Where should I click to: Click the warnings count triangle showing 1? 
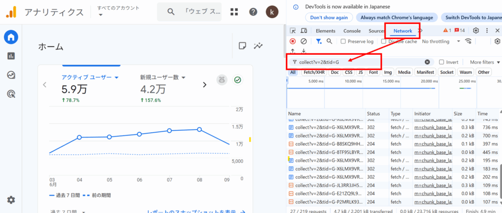pyautogui.click(x=447, y=31)
